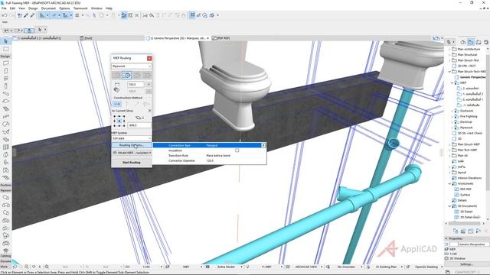Click the elevation offset value field
Image resolution: width=490 pixels, height=275 pixels.
point(139,125)
